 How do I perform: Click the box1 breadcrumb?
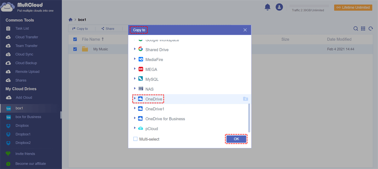82,20
